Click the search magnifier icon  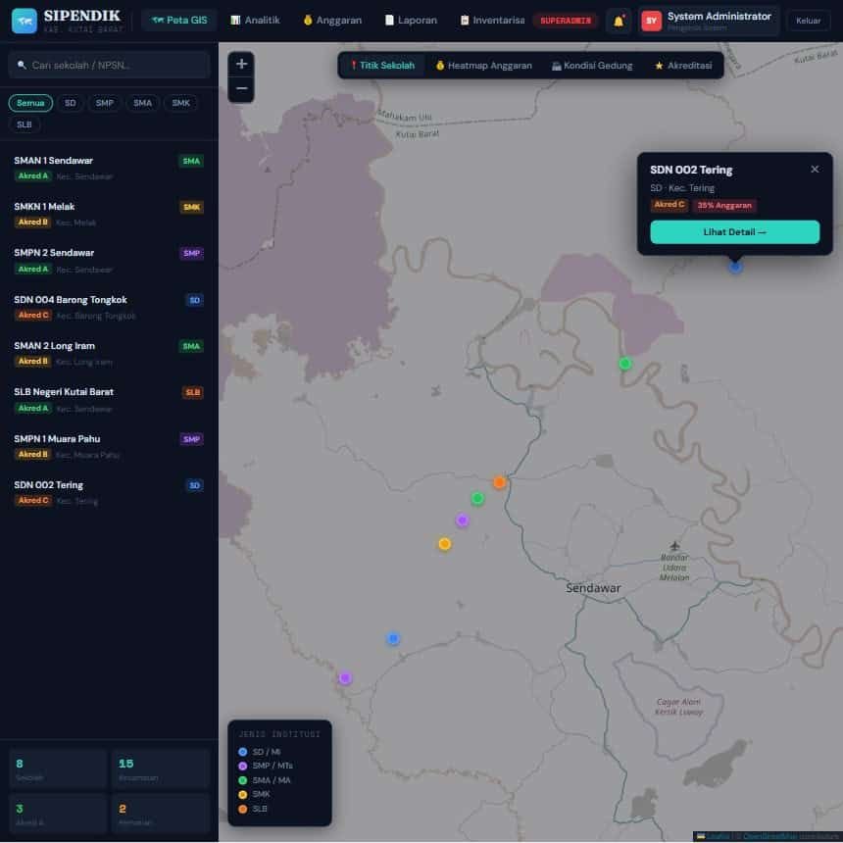pos(22,65)
